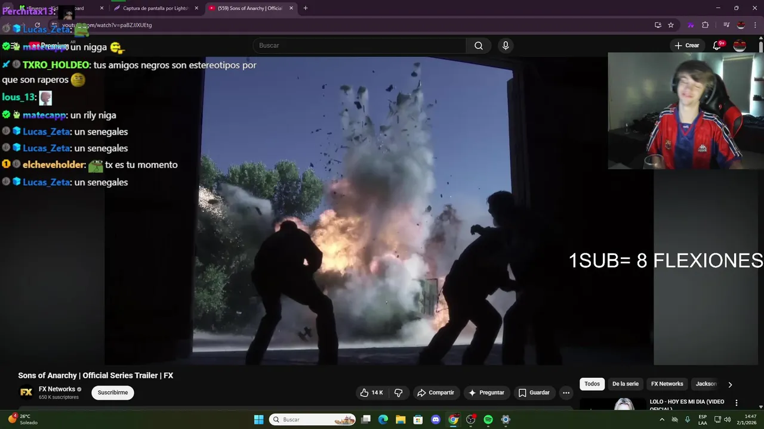
Task: Open options for LOLO video suggestion
Action: [x=737, y=403]
